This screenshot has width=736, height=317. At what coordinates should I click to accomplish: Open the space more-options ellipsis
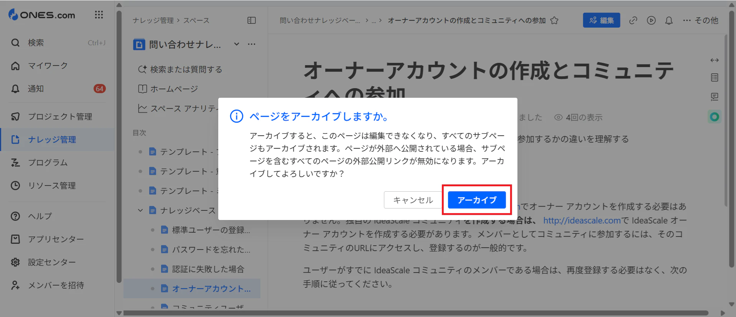(252, 44)
